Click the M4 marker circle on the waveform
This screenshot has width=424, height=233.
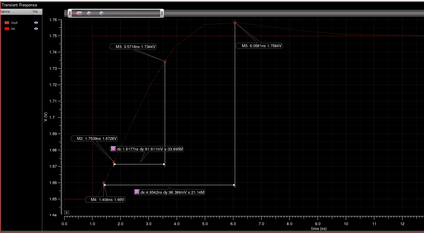pyautogui.click(x=104, y=183)
